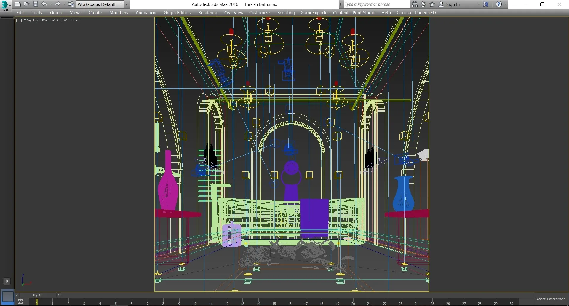Image resolution: width=569 pixels, height=306 pixels.
Task: Click frame 15 on the track bar
Action: pos(274,302)
